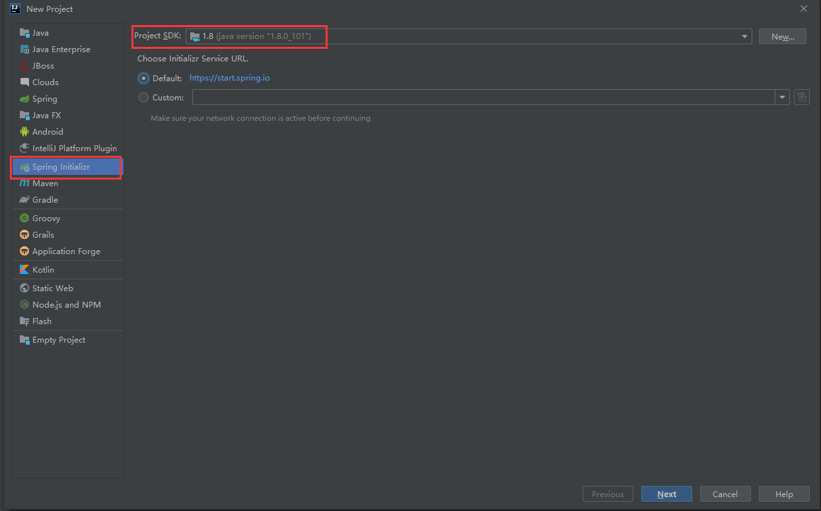Click the IntelliJ logo in the title bar
This screenshot has height=511, width=821.
click(x=15, y=9)
